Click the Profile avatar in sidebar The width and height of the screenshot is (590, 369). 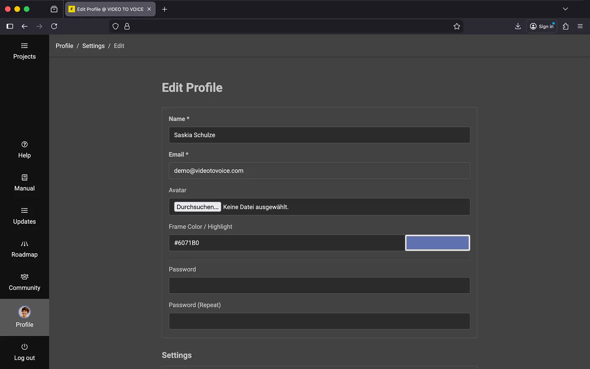click(25, 312)
